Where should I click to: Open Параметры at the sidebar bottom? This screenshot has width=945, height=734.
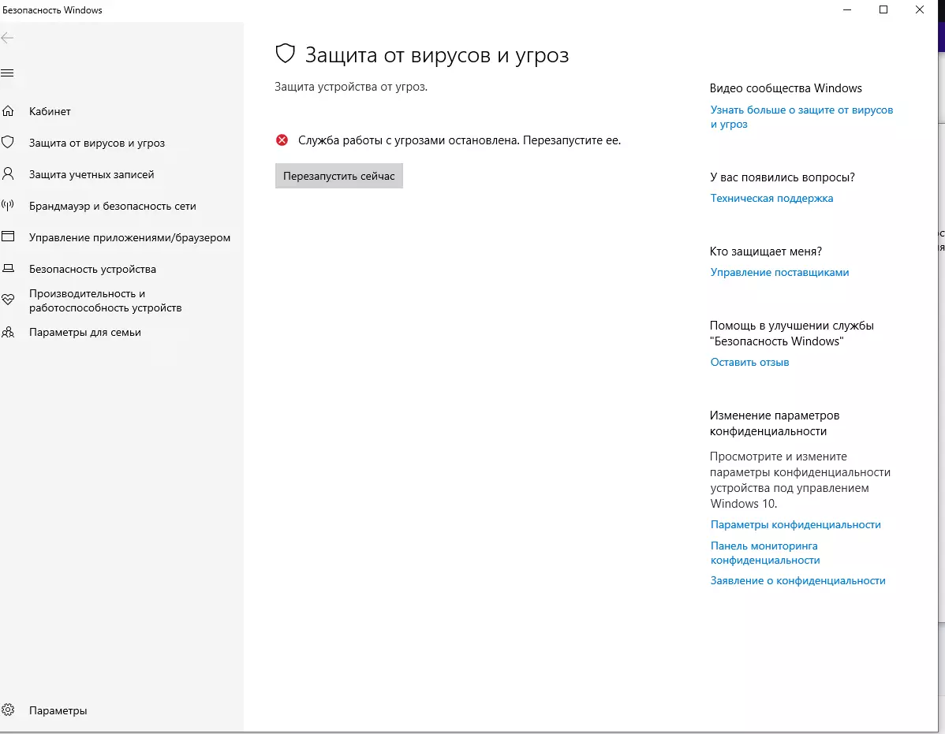click(x=58, y=710)
